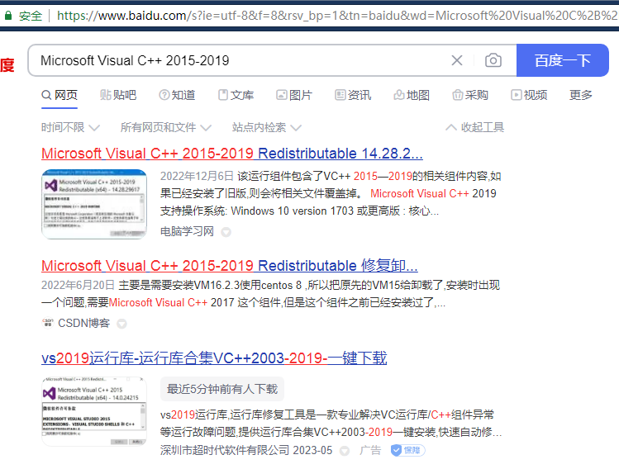Click the 2022年6月20日 result snippet text
Screen dimensions: 619x469
tap(271, 294)
